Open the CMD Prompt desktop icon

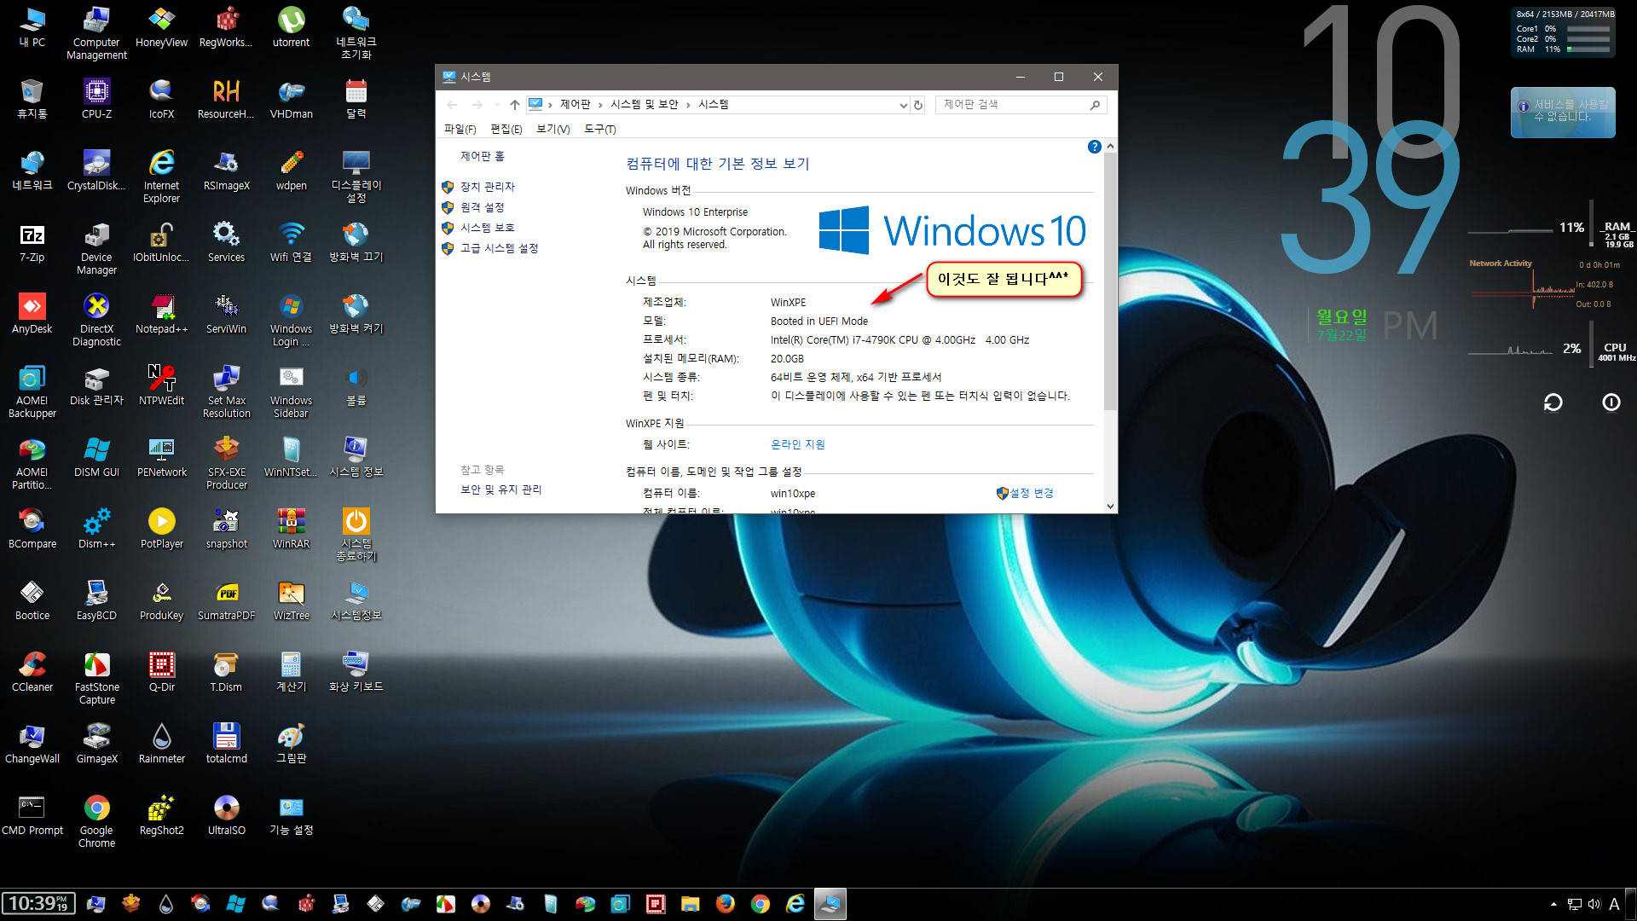point(32,814)
